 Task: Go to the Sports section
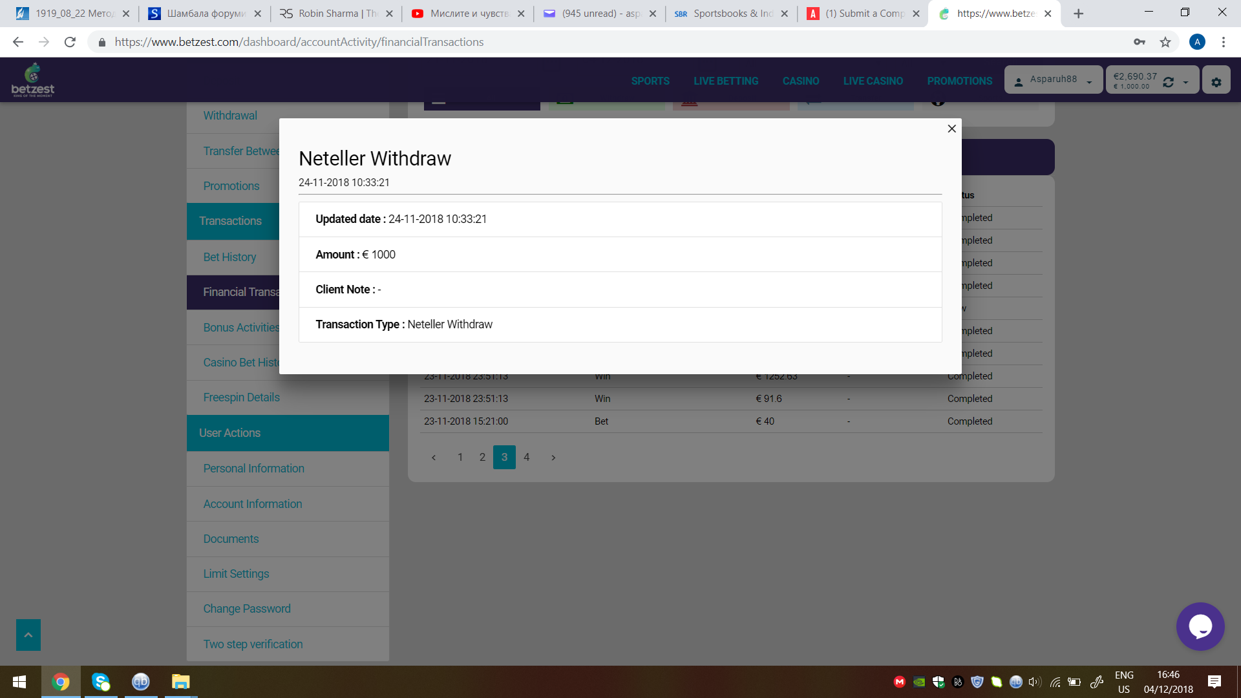click(650, 81)
